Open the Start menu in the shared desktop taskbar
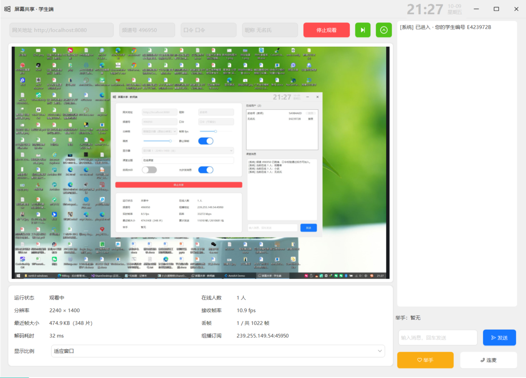Screen dimensions: 526x378 [x=18, y=276]
